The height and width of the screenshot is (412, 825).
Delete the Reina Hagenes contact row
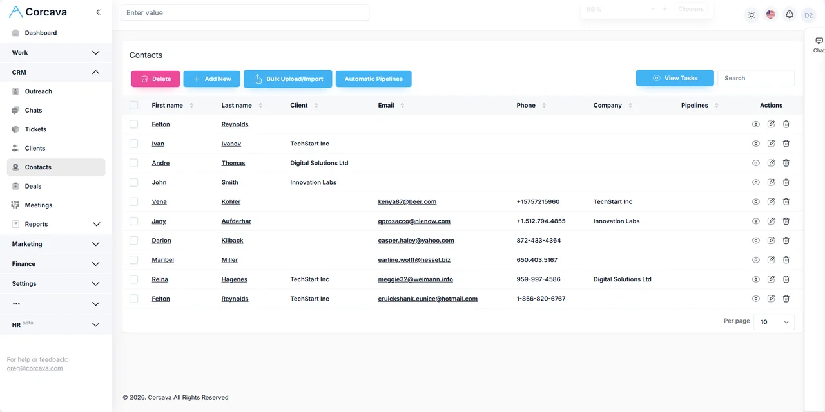[x=786, y=279]
